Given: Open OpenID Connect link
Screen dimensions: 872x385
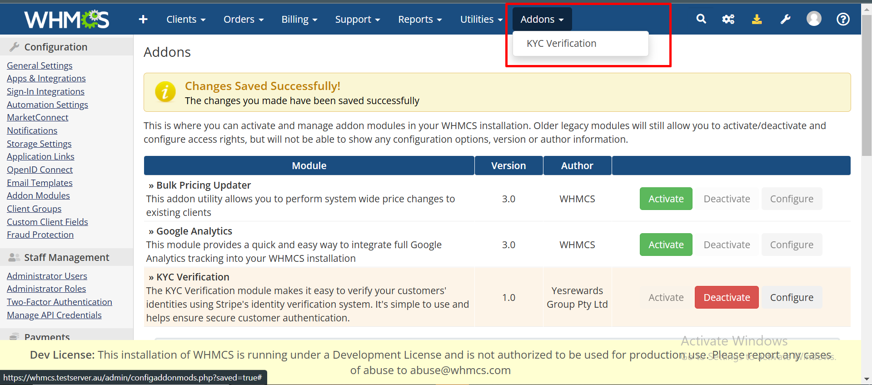Looking at the screenshot, I should point(40,170).
